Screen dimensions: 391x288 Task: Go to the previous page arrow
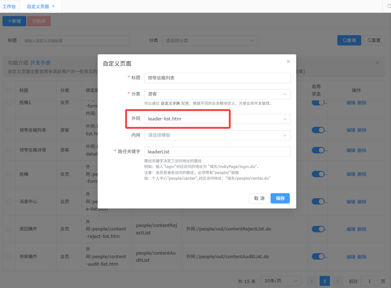coord(311,281)
